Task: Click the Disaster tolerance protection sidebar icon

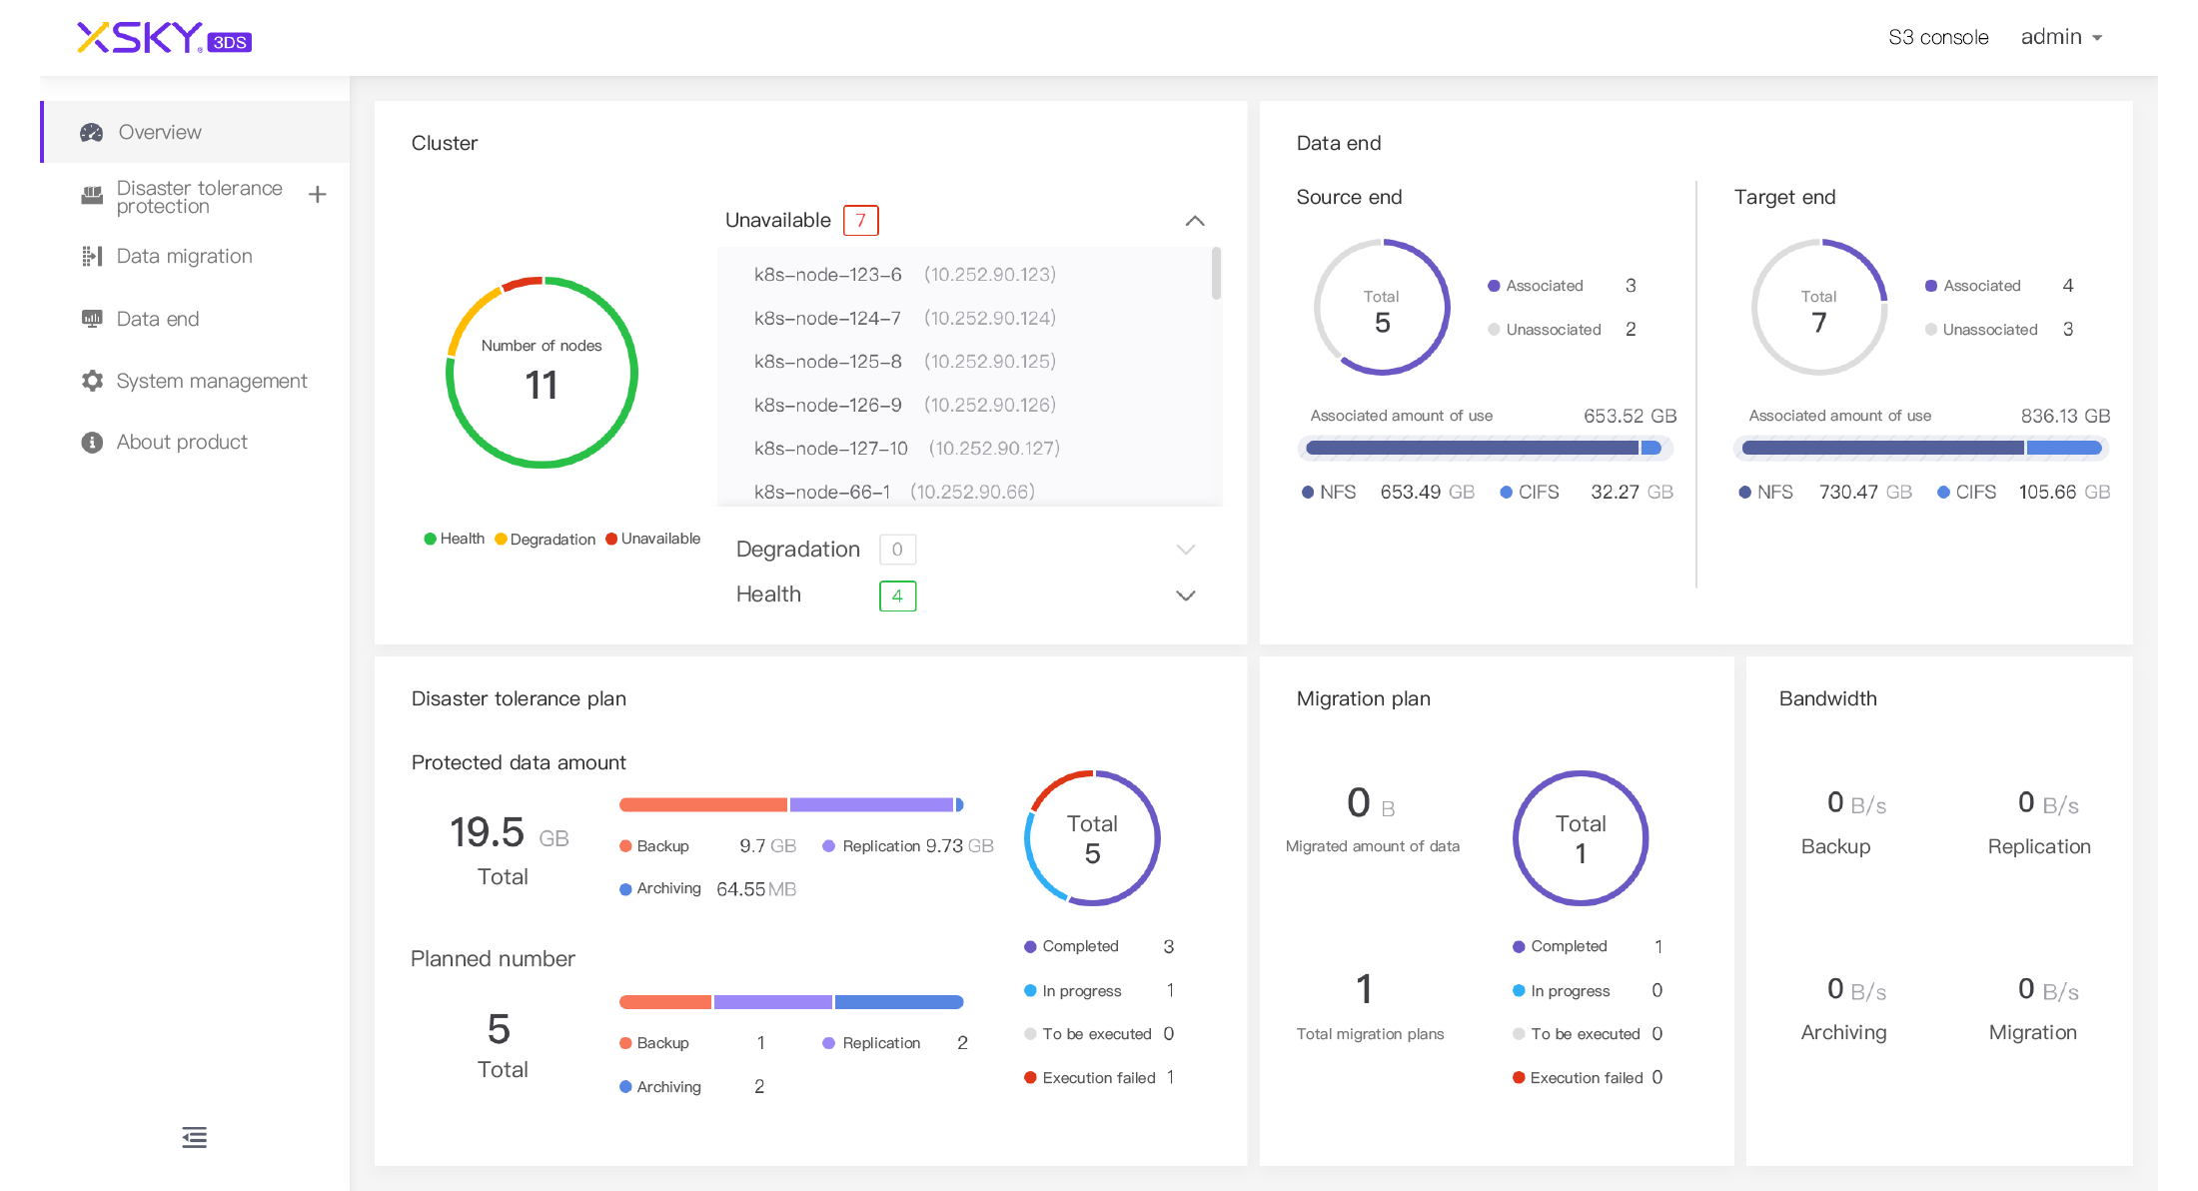Action: (x=92, y=196)
